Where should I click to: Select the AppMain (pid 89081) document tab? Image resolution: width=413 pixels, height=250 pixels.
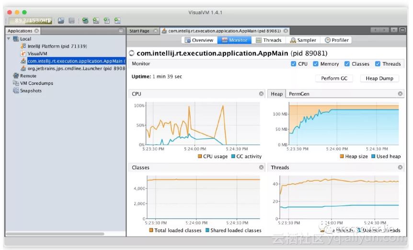click(x=224, y=31)
